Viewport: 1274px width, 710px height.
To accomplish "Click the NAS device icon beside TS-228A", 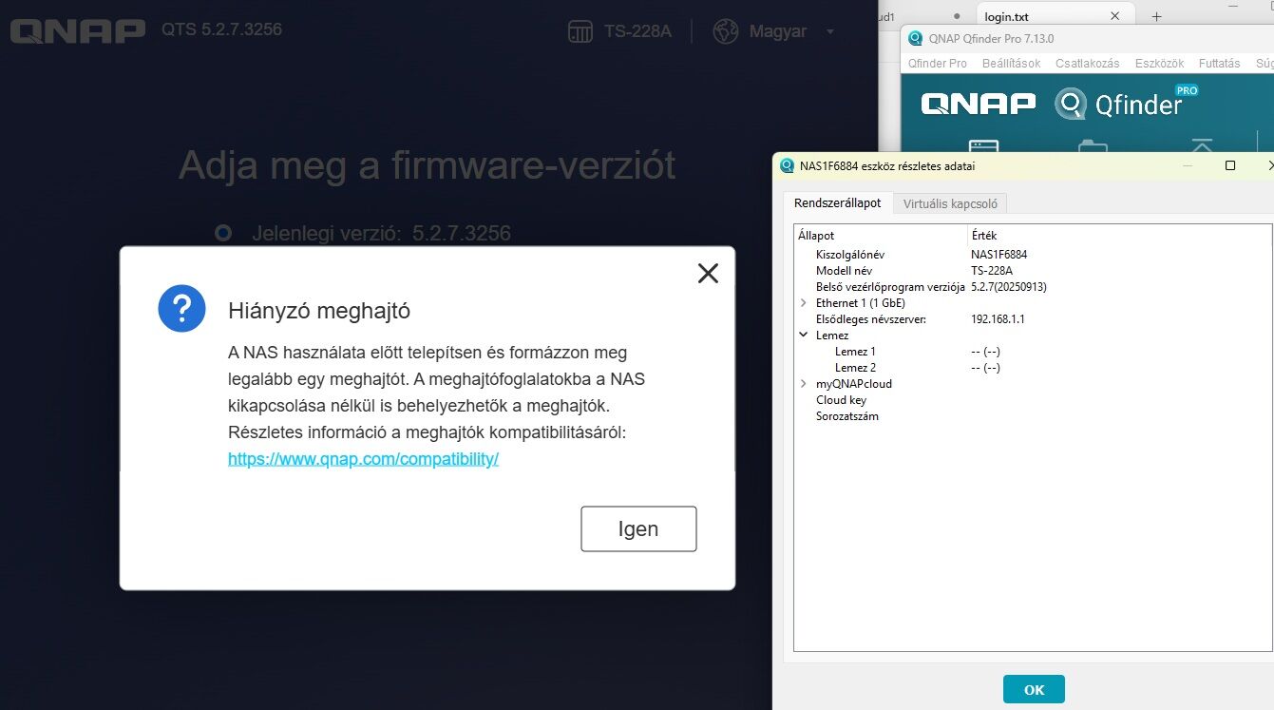I will (x=580, y=31).
